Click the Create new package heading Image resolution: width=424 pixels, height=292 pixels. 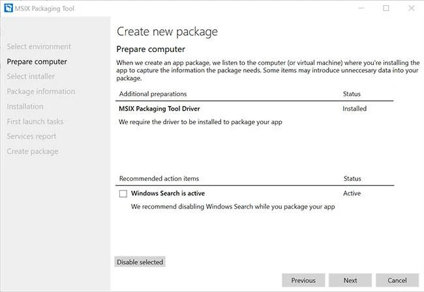pyautogui.click(x=167, y=32)
